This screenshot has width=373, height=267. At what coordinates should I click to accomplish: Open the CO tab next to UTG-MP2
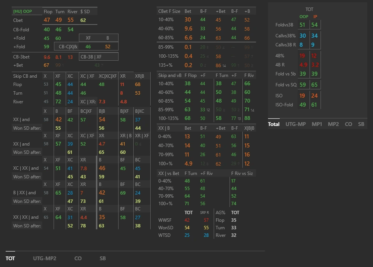pyautogui.click(x=78, y=258)
